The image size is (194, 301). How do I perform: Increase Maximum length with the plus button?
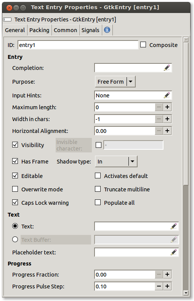pyautogui.click(x=167, y=107)
